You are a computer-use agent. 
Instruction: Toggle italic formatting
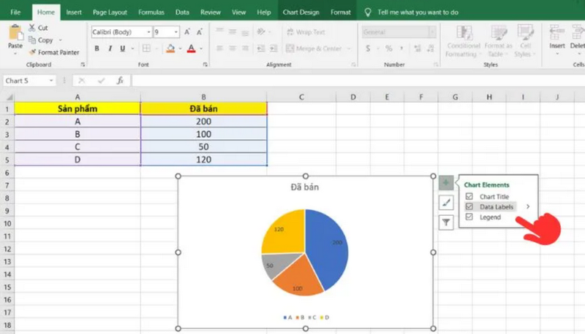click(110, 48)
